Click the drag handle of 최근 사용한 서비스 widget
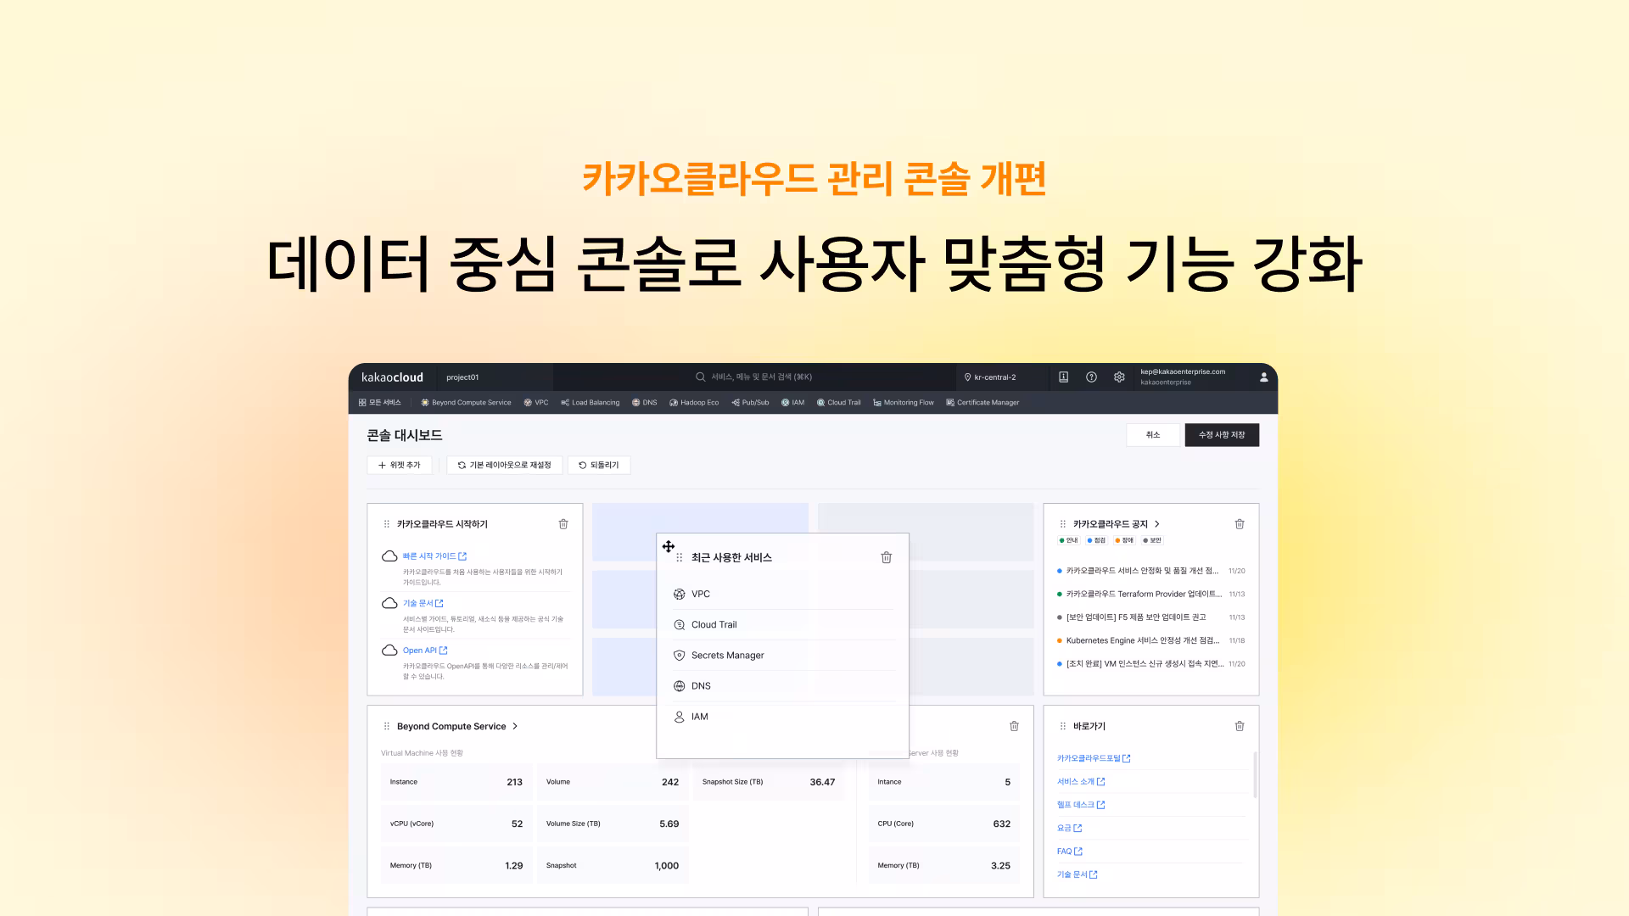The image size is (1629, 916). [x=679, y=557]
